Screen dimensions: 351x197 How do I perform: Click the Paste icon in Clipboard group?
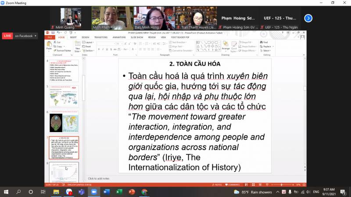click(x=49, y=46)
